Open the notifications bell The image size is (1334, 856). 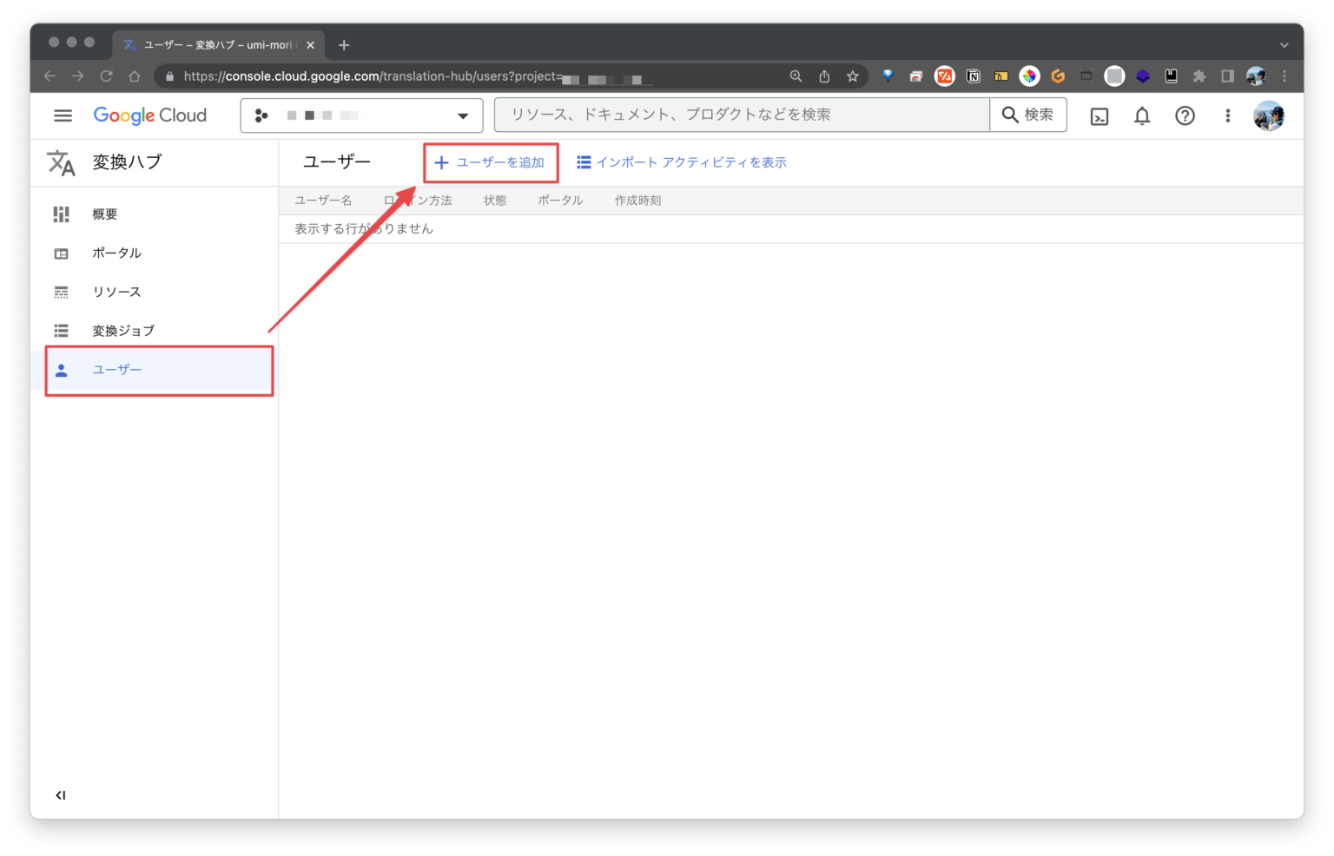1141,115
